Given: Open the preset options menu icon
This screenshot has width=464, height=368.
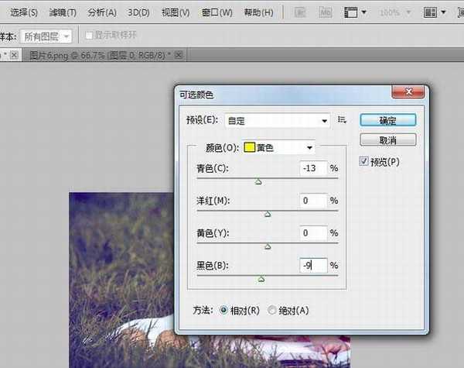Looking at the screenshot, I should tap(341, 121).
